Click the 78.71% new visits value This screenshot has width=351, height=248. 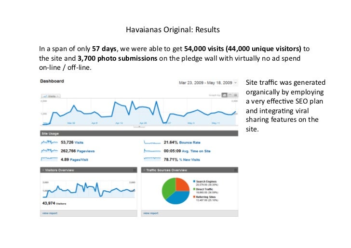[x=171, y=160]
